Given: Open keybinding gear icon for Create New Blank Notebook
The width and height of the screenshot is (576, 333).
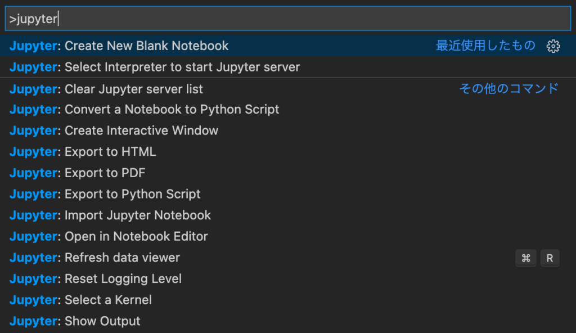Looking at the screenshot, I should click(x=553, y=46).
